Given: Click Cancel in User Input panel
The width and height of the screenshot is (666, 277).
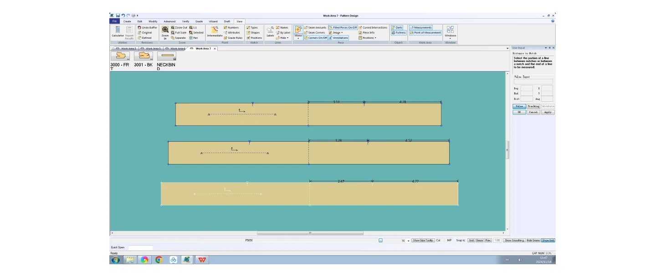Looking at the screenshot, I should pyautogui.click(x=533, y=112).
